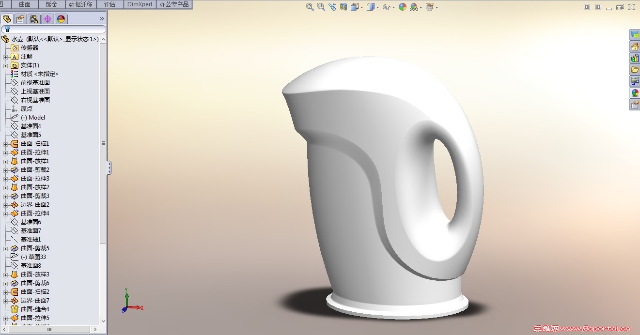Viewport: 640px width, 335px height.
Task: Open the Display Style dropdown arrow
Action: pos(378,7)
